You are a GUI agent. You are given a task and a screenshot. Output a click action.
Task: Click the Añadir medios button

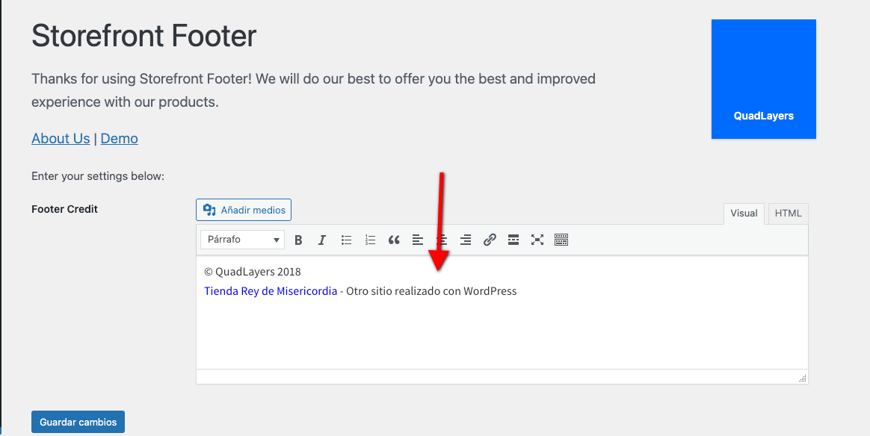point(244,210)
